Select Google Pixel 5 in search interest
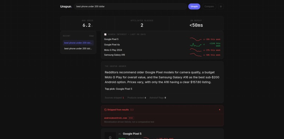This screenshot has height=139, width=284. (x=111, y=39)
